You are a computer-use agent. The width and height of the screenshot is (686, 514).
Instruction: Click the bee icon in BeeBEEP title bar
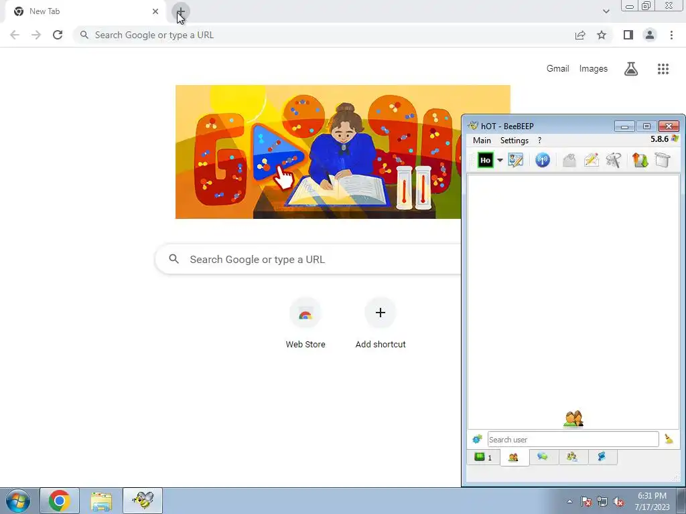473,126
